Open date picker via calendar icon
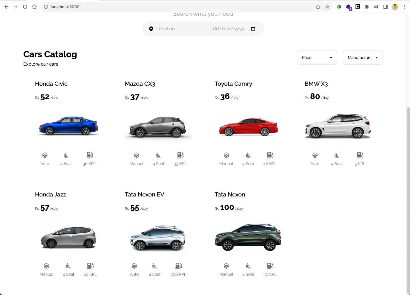410x295 pixels. coord(253,28)
